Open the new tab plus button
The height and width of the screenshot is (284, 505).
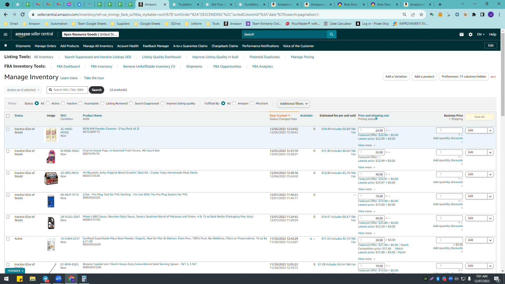(x=440, y=4)
